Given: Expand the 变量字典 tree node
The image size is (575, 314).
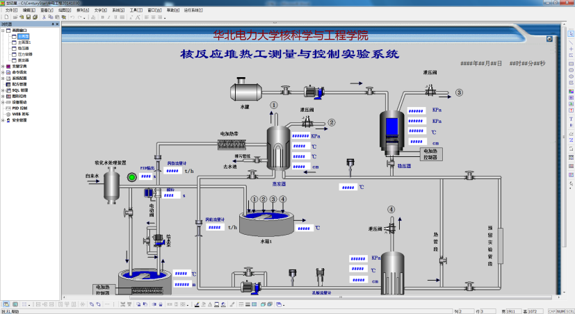Looking at the screenshot, I should 3,66.
